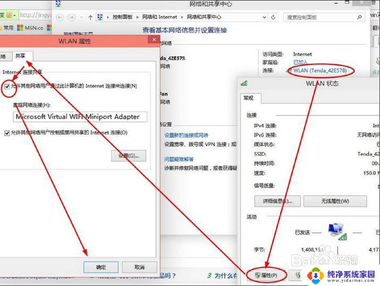Click the 设置(G)... button
Viewport: 380px width, 286px height.
click(x=129, y=156)
